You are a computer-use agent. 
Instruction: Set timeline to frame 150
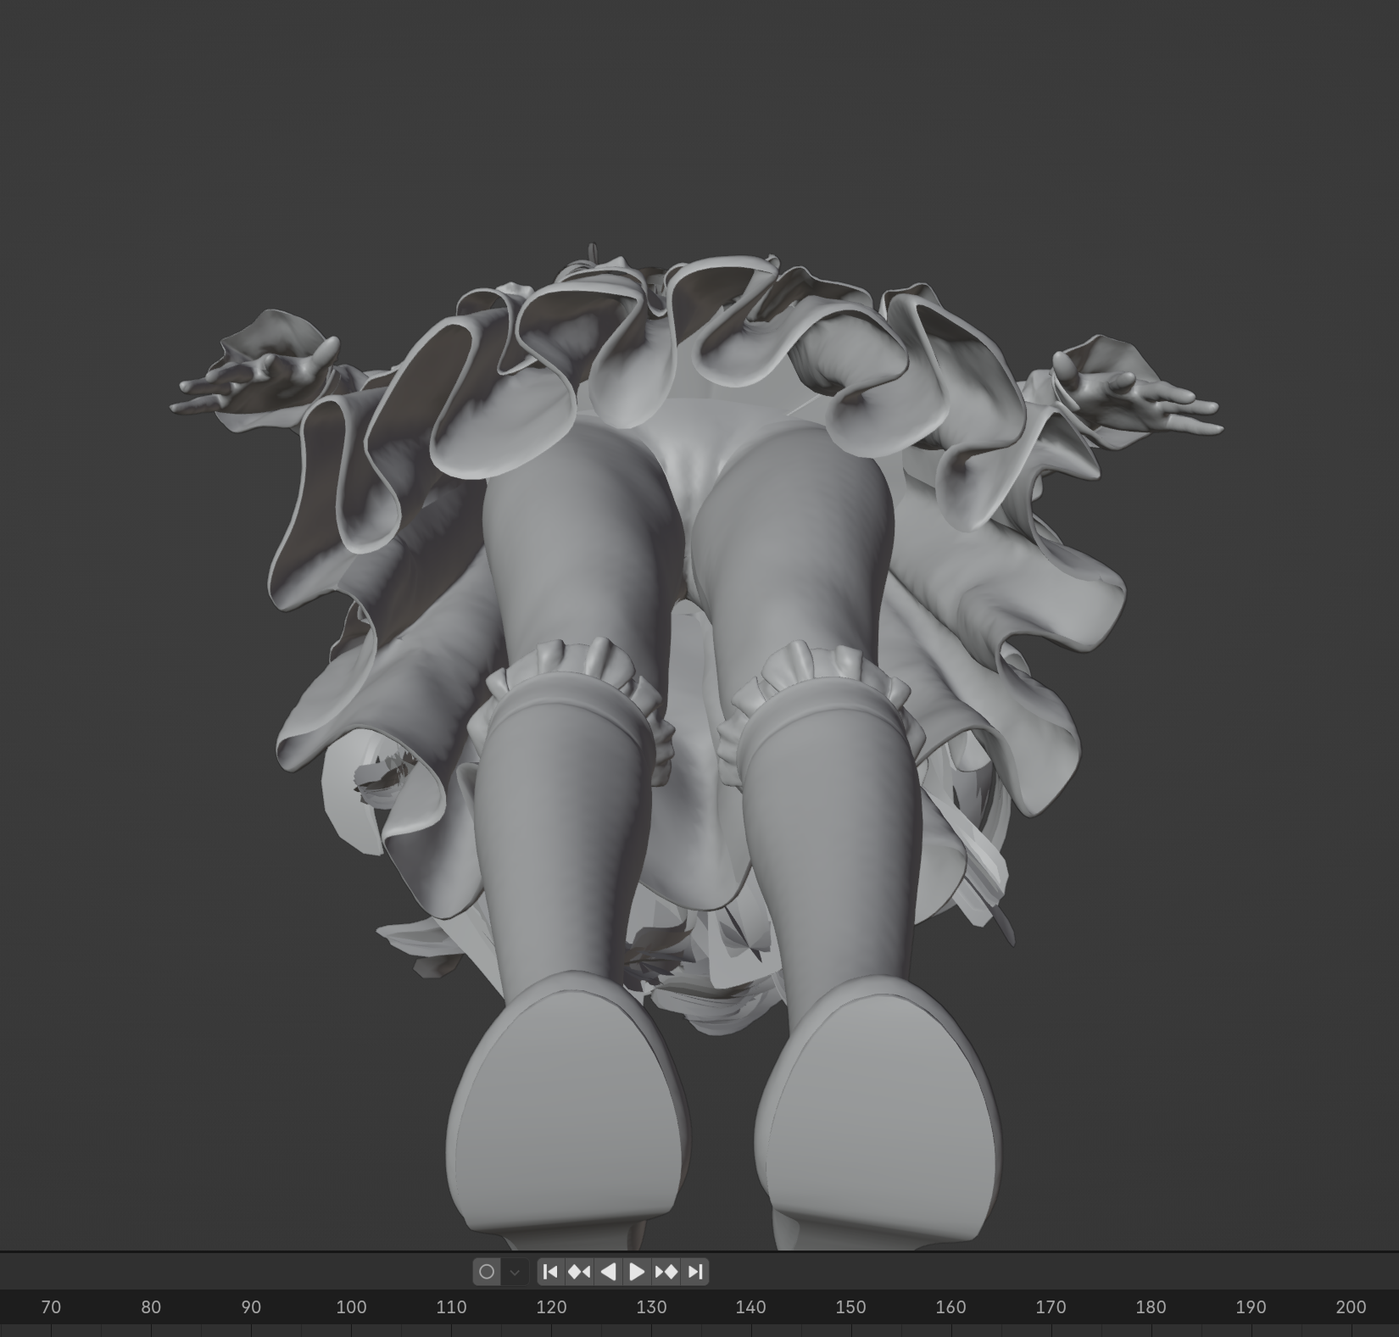[x=850, y=1307]
